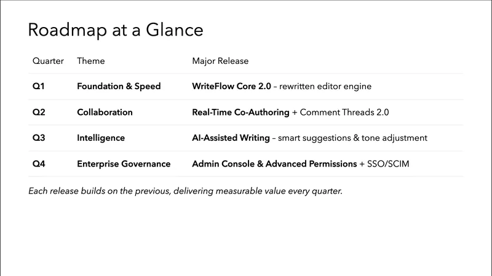Select the "Major Release" column header
The width and height of the screenshot is (492, 276).
point(220,61)
